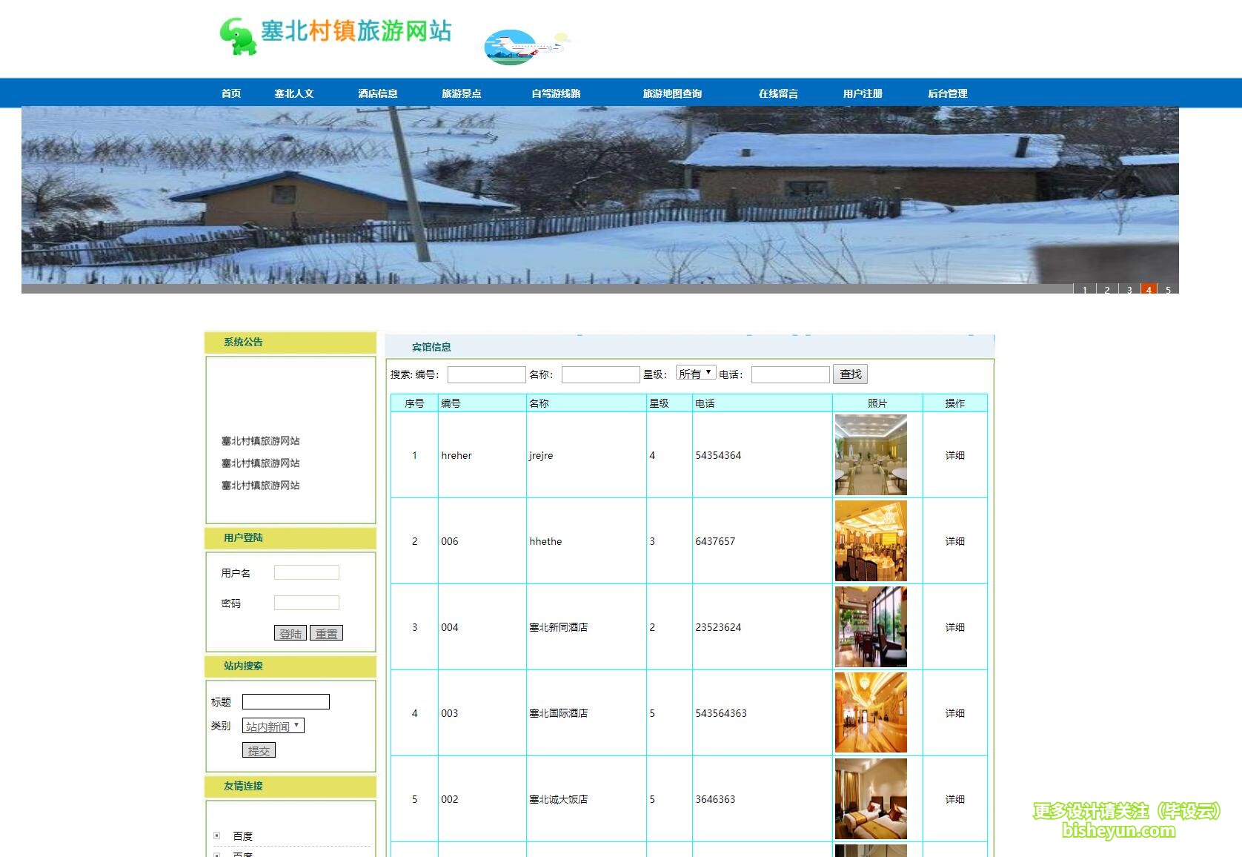
Task: Click the square bullet icon beside 百度 link
Action: pyautogui.click(x=216, y=835)
